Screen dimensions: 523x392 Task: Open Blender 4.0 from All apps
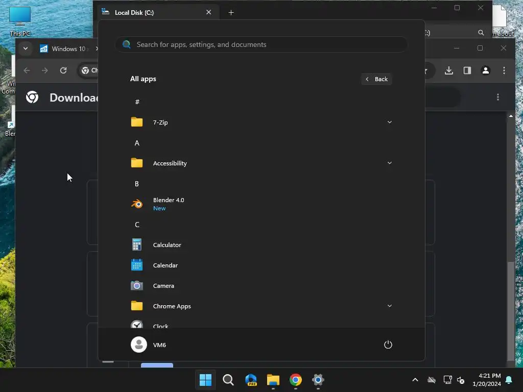click(x=261, y=204)
